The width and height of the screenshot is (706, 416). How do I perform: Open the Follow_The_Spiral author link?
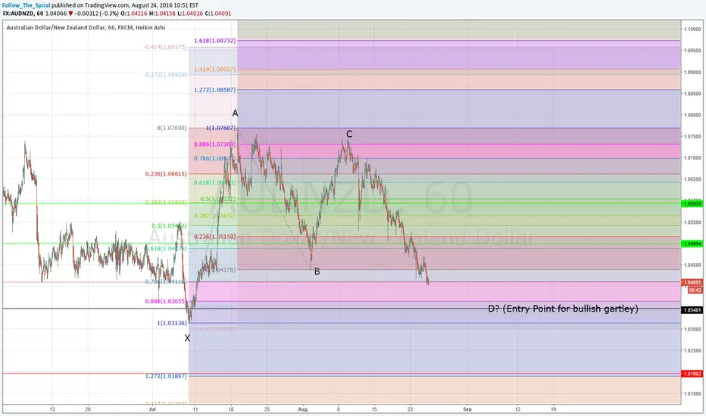point(26,5)
